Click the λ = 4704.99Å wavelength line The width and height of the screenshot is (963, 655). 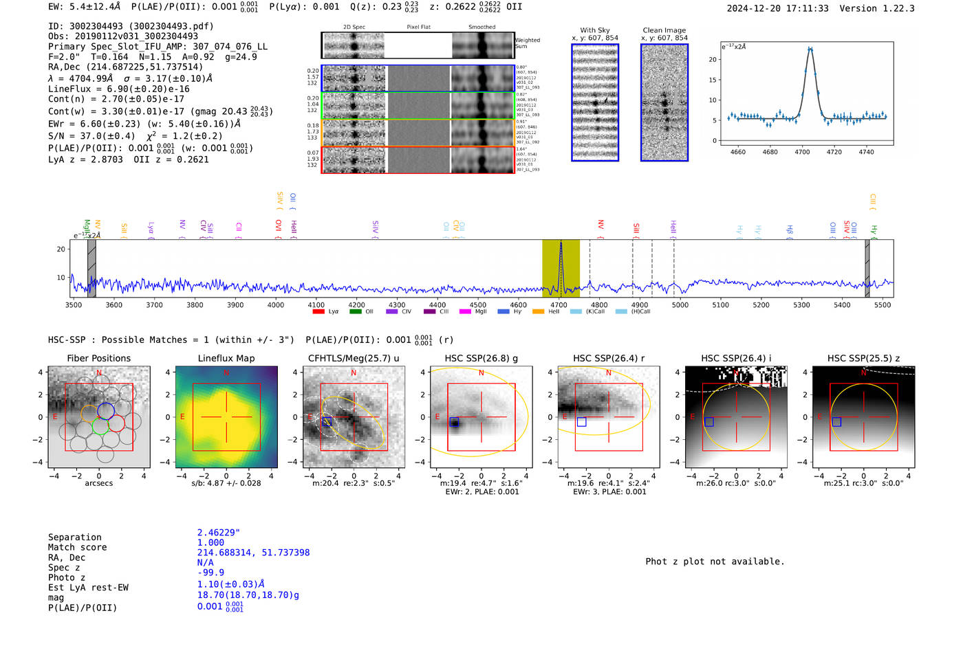coord(130,78)
